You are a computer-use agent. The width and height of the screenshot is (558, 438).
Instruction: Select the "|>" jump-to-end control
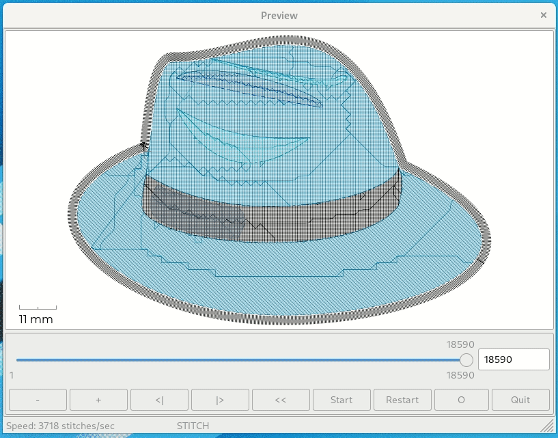220,400
